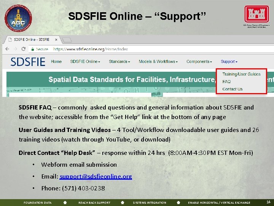Screen dimensions: 274x206
Task: Click the slide number 14
Action: [268, 202]
